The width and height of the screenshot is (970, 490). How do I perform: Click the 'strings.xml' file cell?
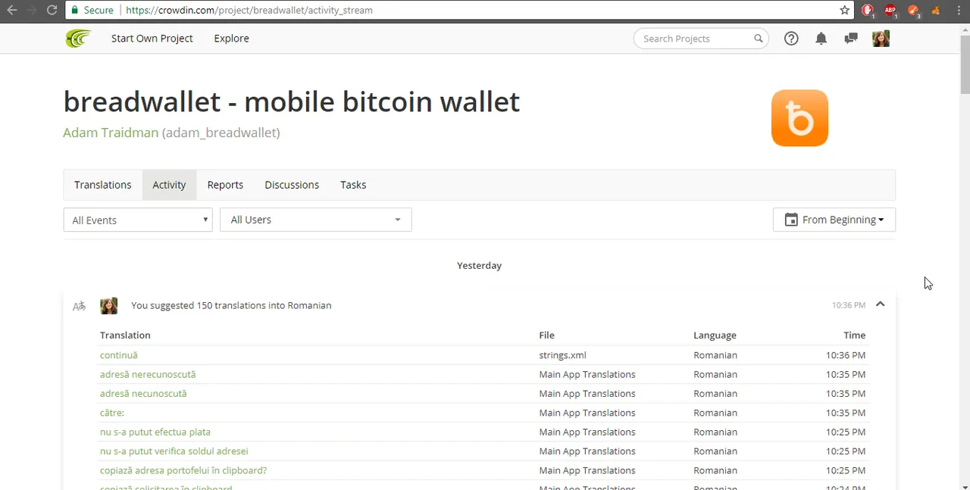point(562,355)
